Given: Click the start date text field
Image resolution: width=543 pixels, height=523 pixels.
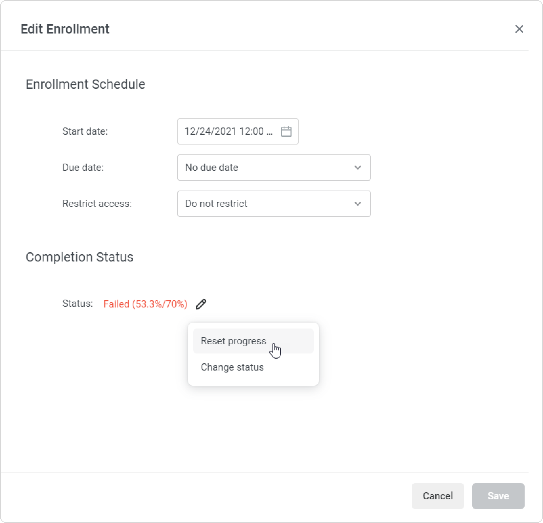Looking at the screenshot, I should (x=228, y=131).
